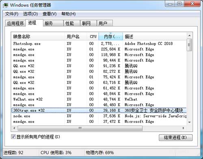This screenshot has width=203, height=159.
Task: Click the vertical scrollbar down arrow
Action: point(190,122)
